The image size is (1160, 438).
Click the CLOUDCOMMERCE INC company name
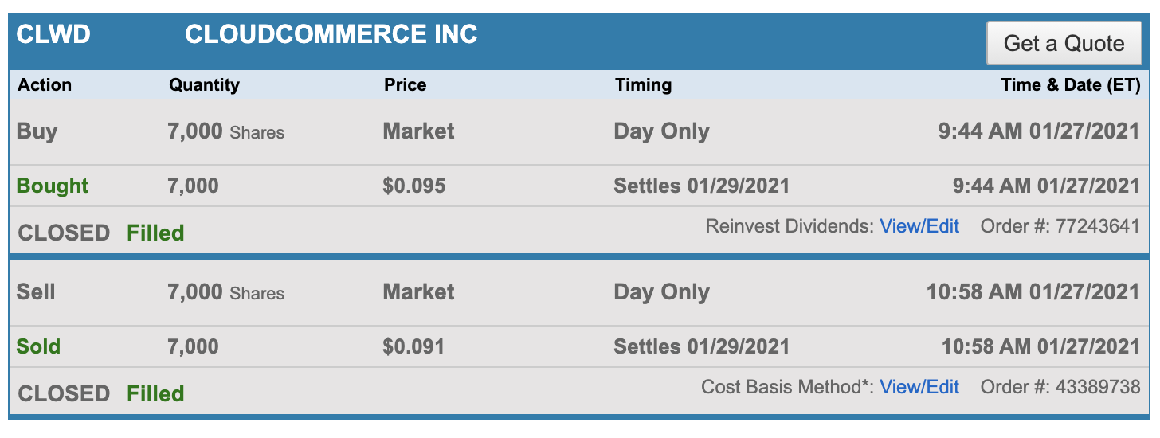tap(331, 34)
